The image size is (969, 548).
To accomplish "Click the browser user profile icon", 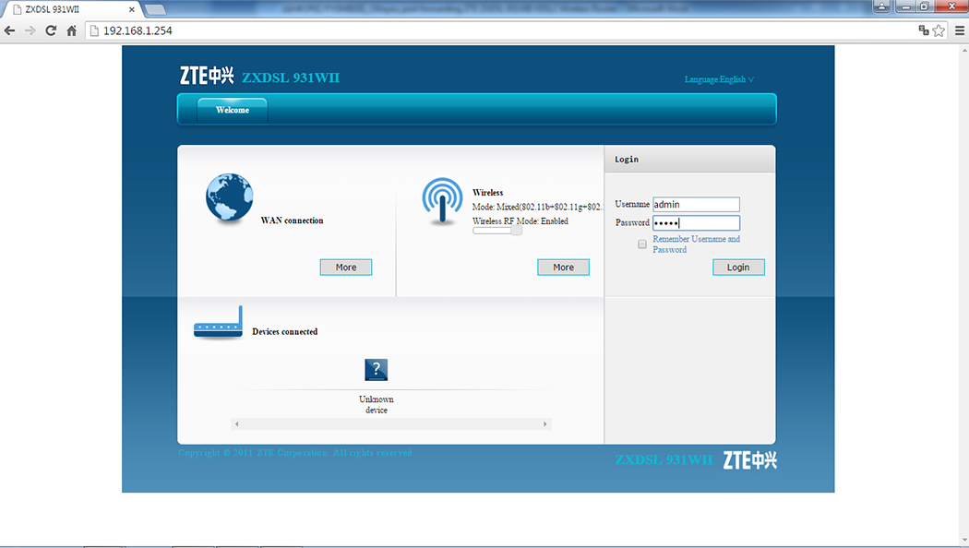I will (x=881, y=6).
